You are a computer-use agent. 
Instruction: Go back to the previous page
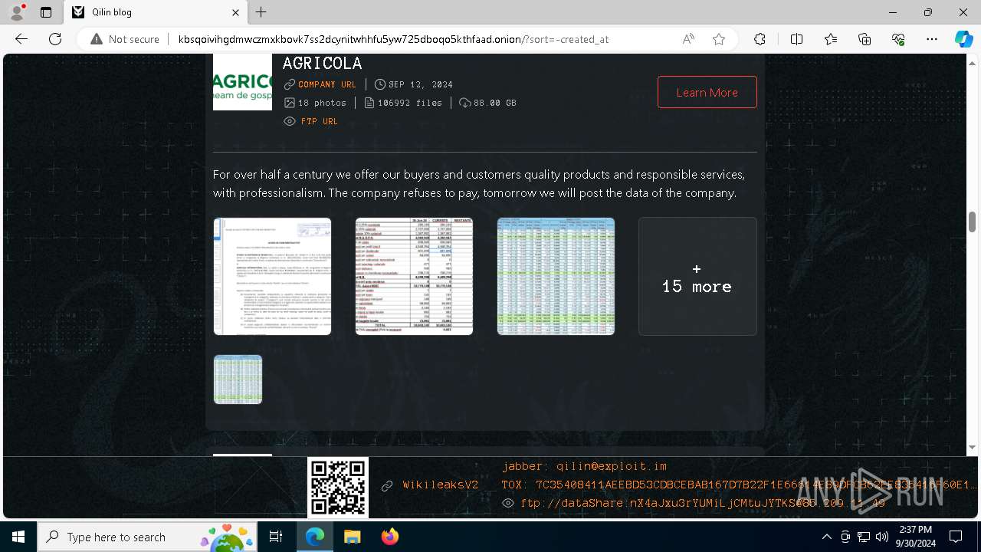[x=21, y=39]
